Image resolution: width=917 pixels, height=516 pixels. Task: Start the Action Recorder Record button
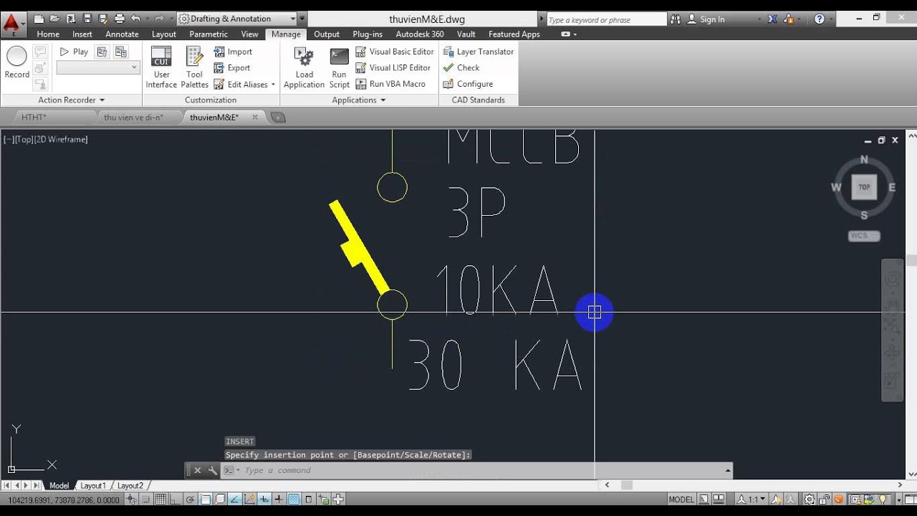[16, 63]
